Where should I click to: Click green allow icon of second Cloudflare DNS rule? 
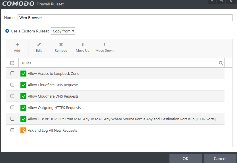[x=24, y=96]
